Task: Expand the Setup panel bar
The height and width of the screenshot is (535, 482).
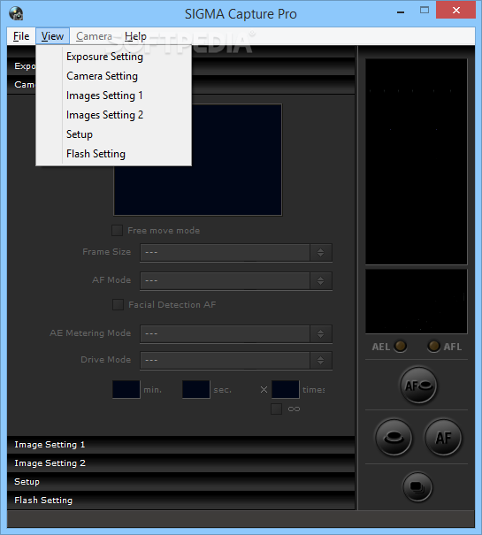Action: click(181, 481)
